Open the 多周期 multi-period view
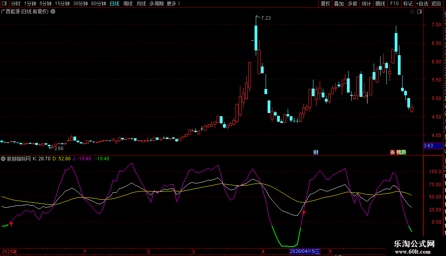The width and height of the screenshot is (446, 256). pyautogui.click(x=156, y=4)
